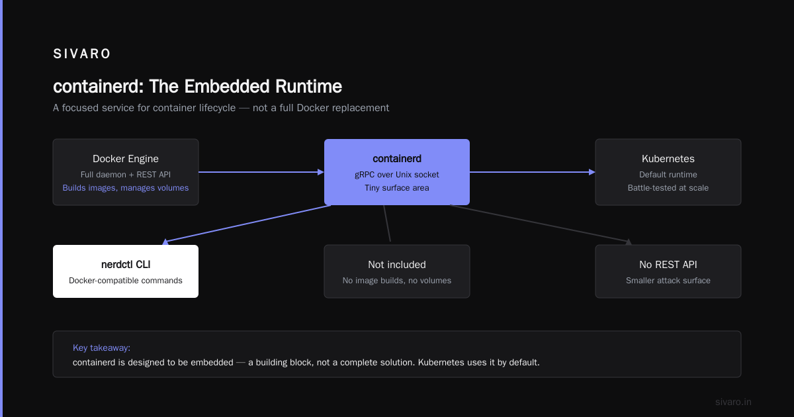Select the heading 'containerd: The Embedded Runtime'
Image resolution: width=794 pixels, height=417 pixels.
tap(197, 87)
